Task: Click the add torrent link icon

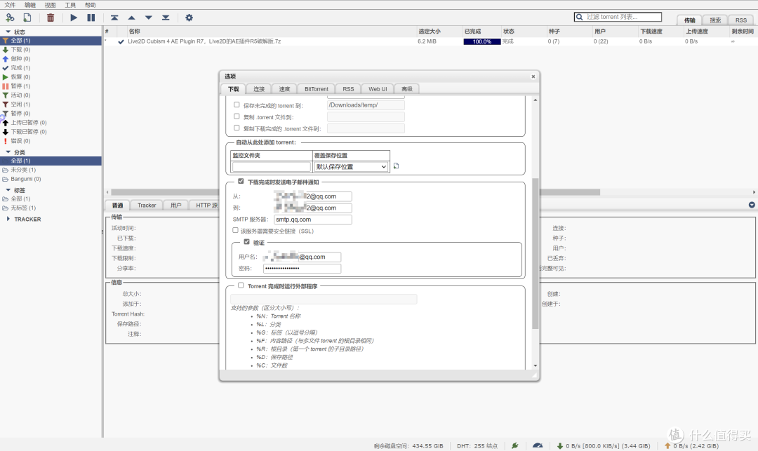Action: 10,18
